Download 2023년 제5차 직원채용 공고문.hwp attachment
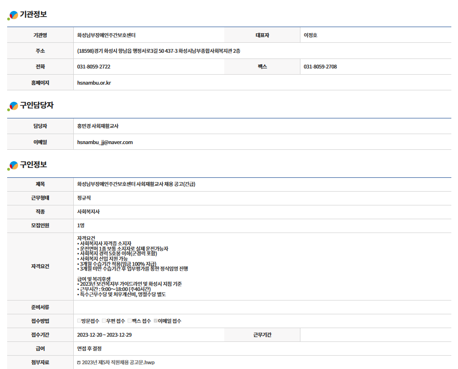 pos(118,362)
